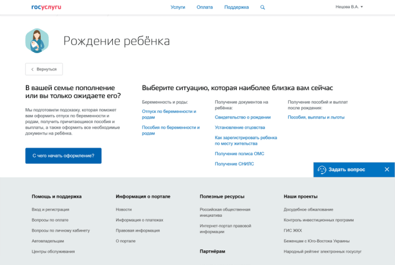Open Получение СНИЛС link

235,164
